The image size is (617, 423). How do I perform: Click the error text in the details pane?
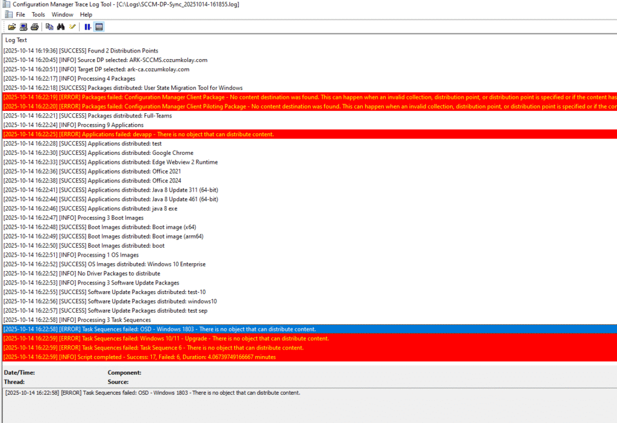[152, 393]
